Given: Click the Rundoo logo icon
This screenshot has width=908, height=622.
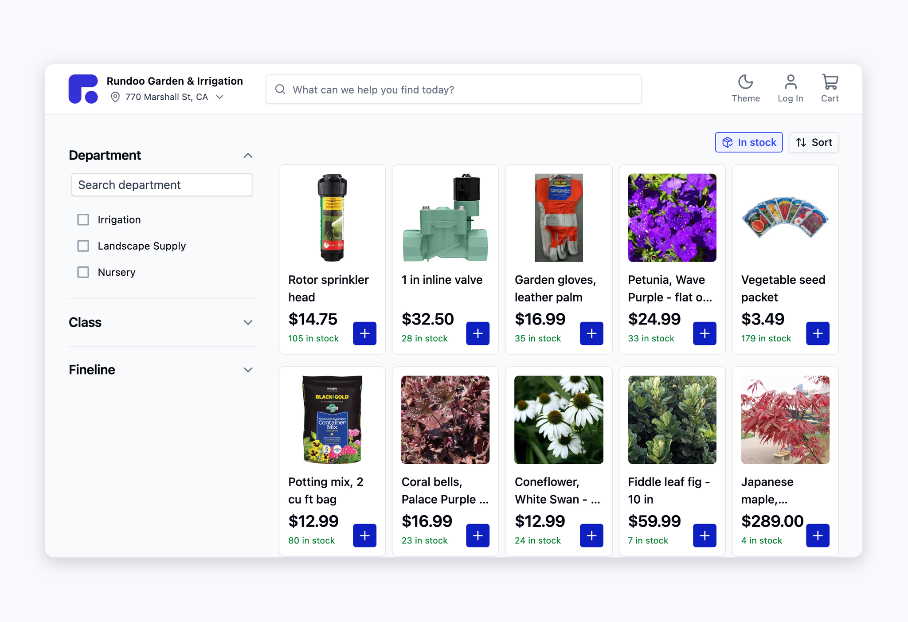Looking at the screenshot, I should pos(83,89).
